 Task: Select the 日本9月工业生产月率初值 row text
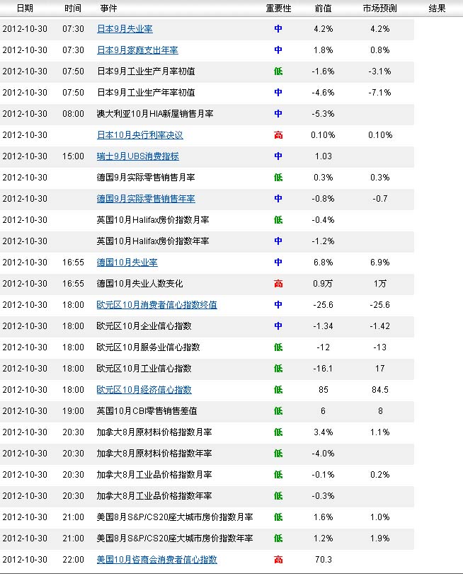146,71
